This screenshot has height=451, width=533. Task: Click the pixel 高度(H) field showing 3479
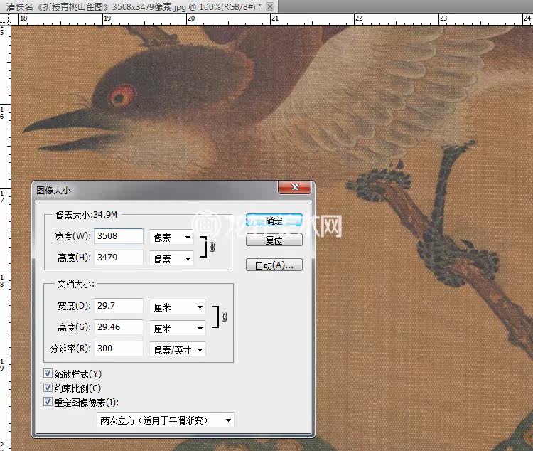click(x=119, y=258)
